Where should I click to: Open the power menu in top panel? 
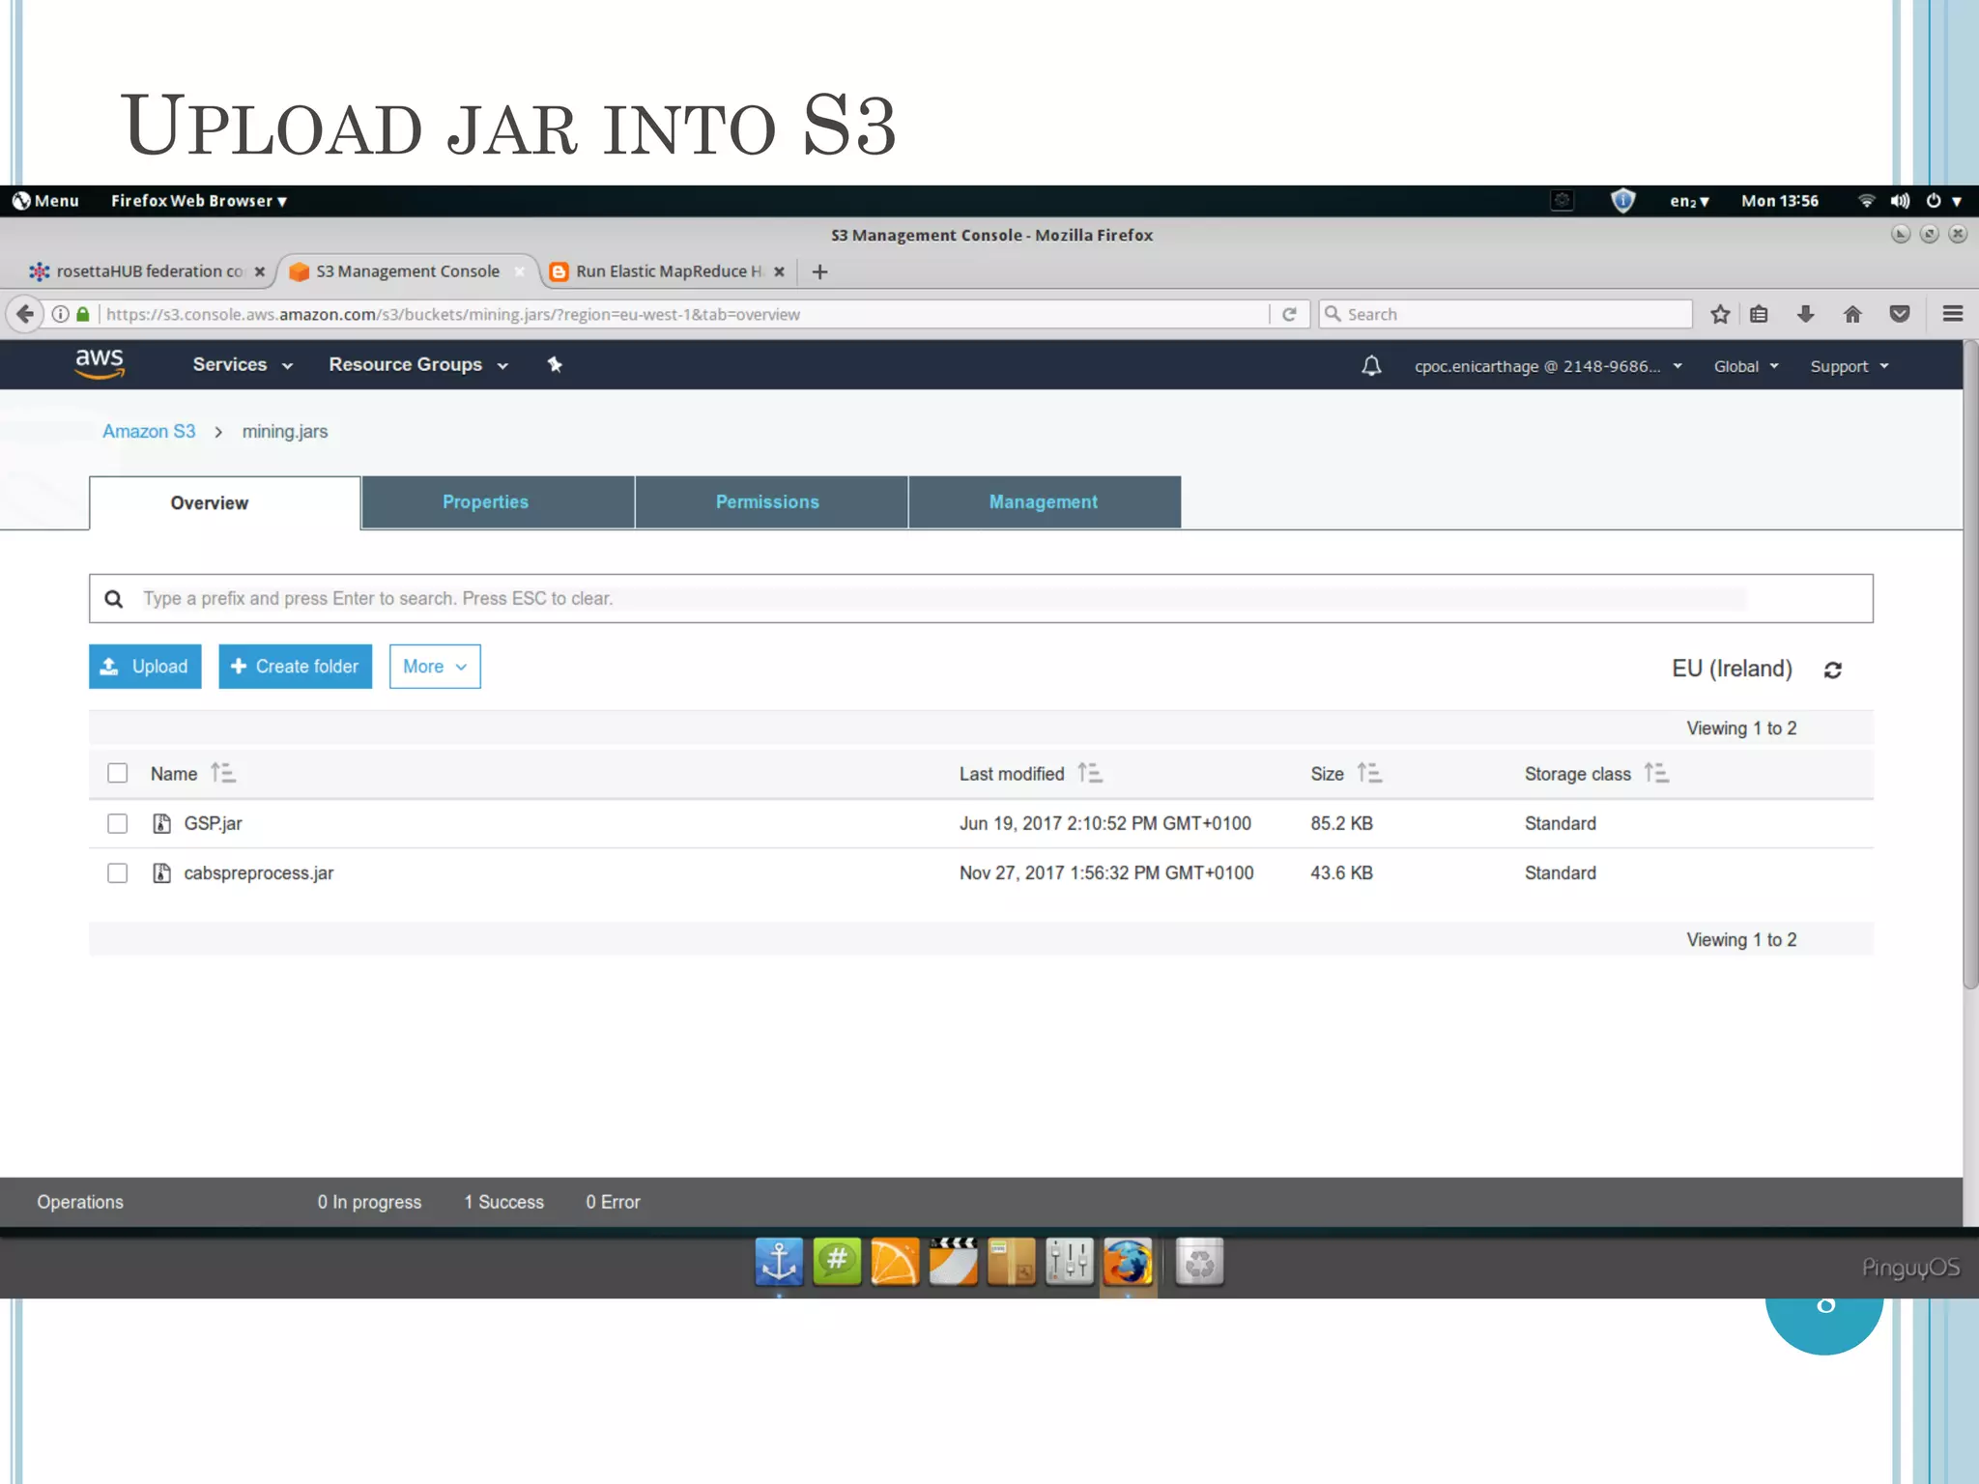point(1944,201)
